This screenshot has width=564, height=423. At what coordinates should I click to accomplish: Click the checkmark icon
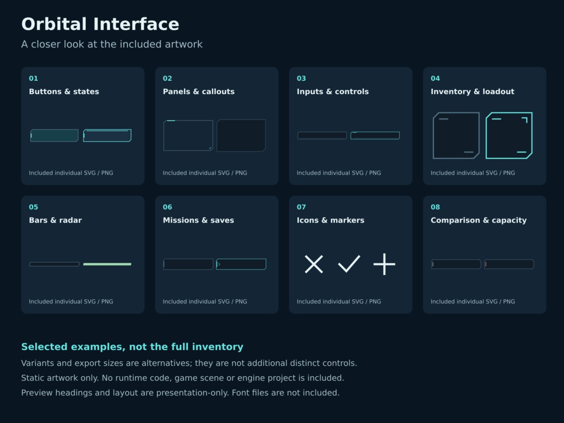click(x=349, y=264)
